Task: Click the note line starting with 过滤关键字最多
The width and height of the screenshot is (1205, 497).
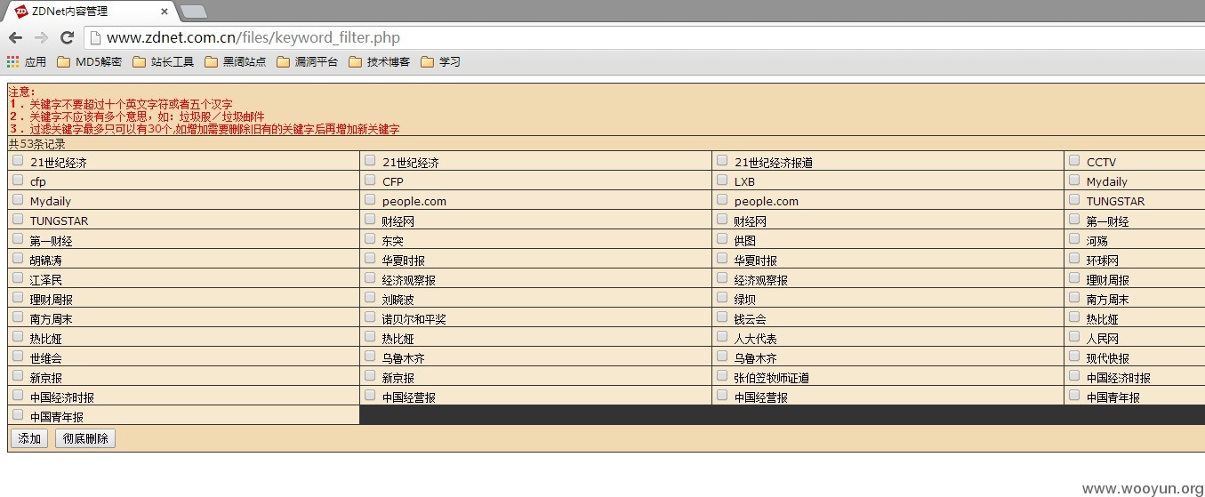Action: [205, 129]
